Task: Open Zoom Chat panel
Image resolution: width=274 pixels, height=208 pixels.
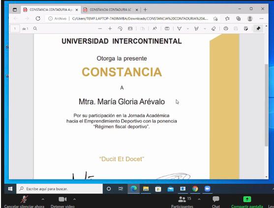Action: point(216,202)
